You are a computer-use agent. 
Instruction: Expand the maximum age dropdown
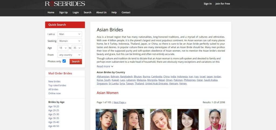[77, 48]
